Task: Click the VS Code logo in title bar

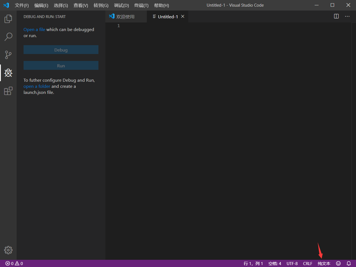Action: pyautogui.click(x=6, y=5)
